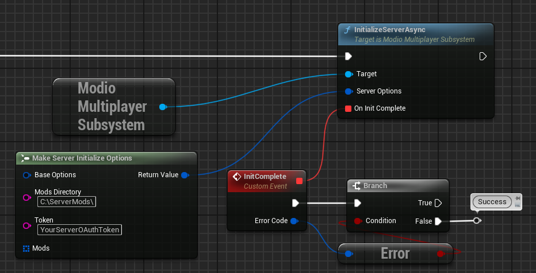Click the InitializeServerAsync output execution pin
Image resolution: width=536 pixels, height=273 pixels.
pos(483,56)
